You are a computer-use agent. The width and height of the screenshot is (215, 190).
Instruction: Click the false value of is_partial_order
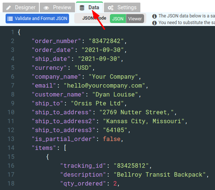[112, 139]
